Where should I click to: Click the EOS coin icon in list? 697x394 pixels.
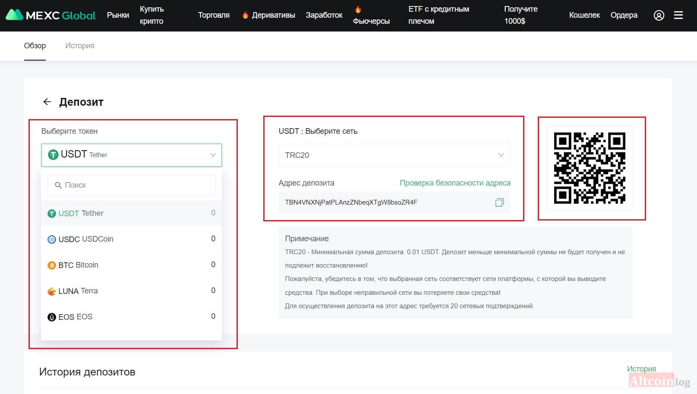click(52, 317)
